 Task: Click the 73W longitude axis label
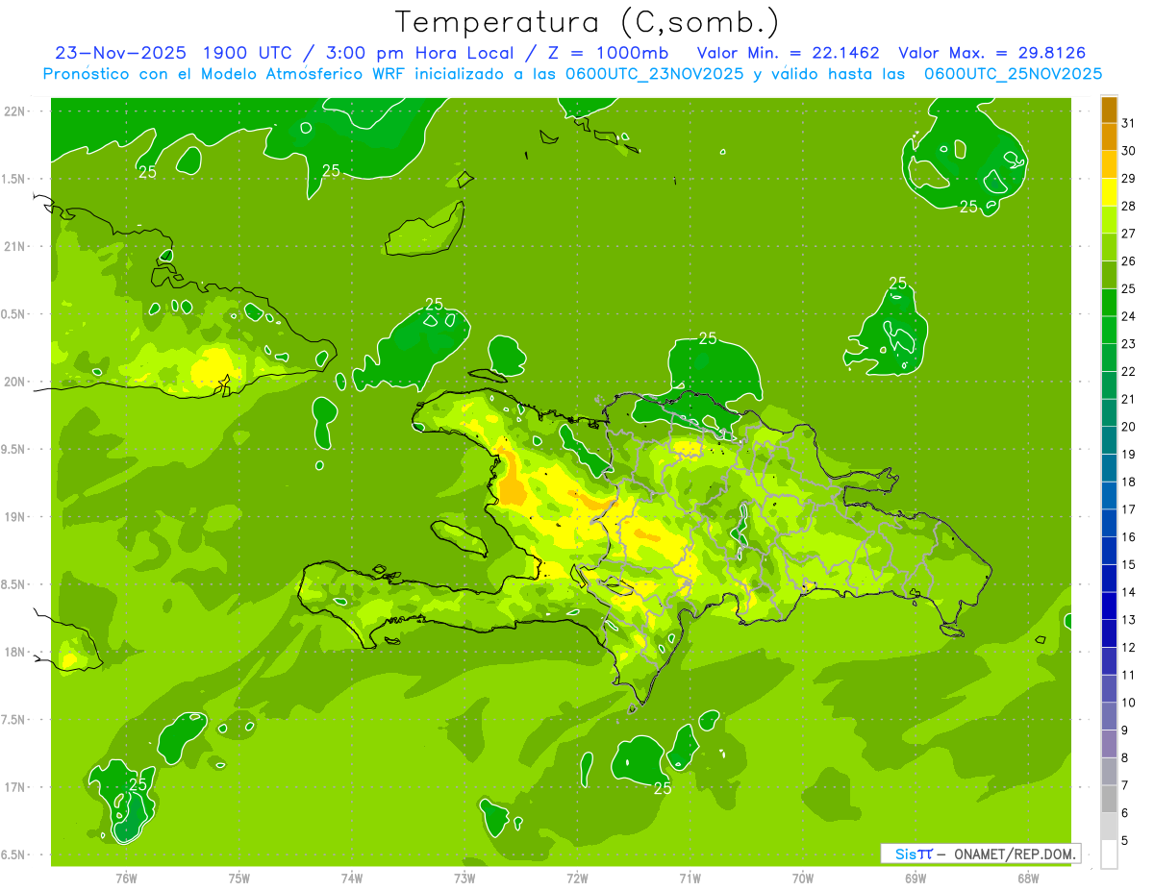(x=464, y=878)
